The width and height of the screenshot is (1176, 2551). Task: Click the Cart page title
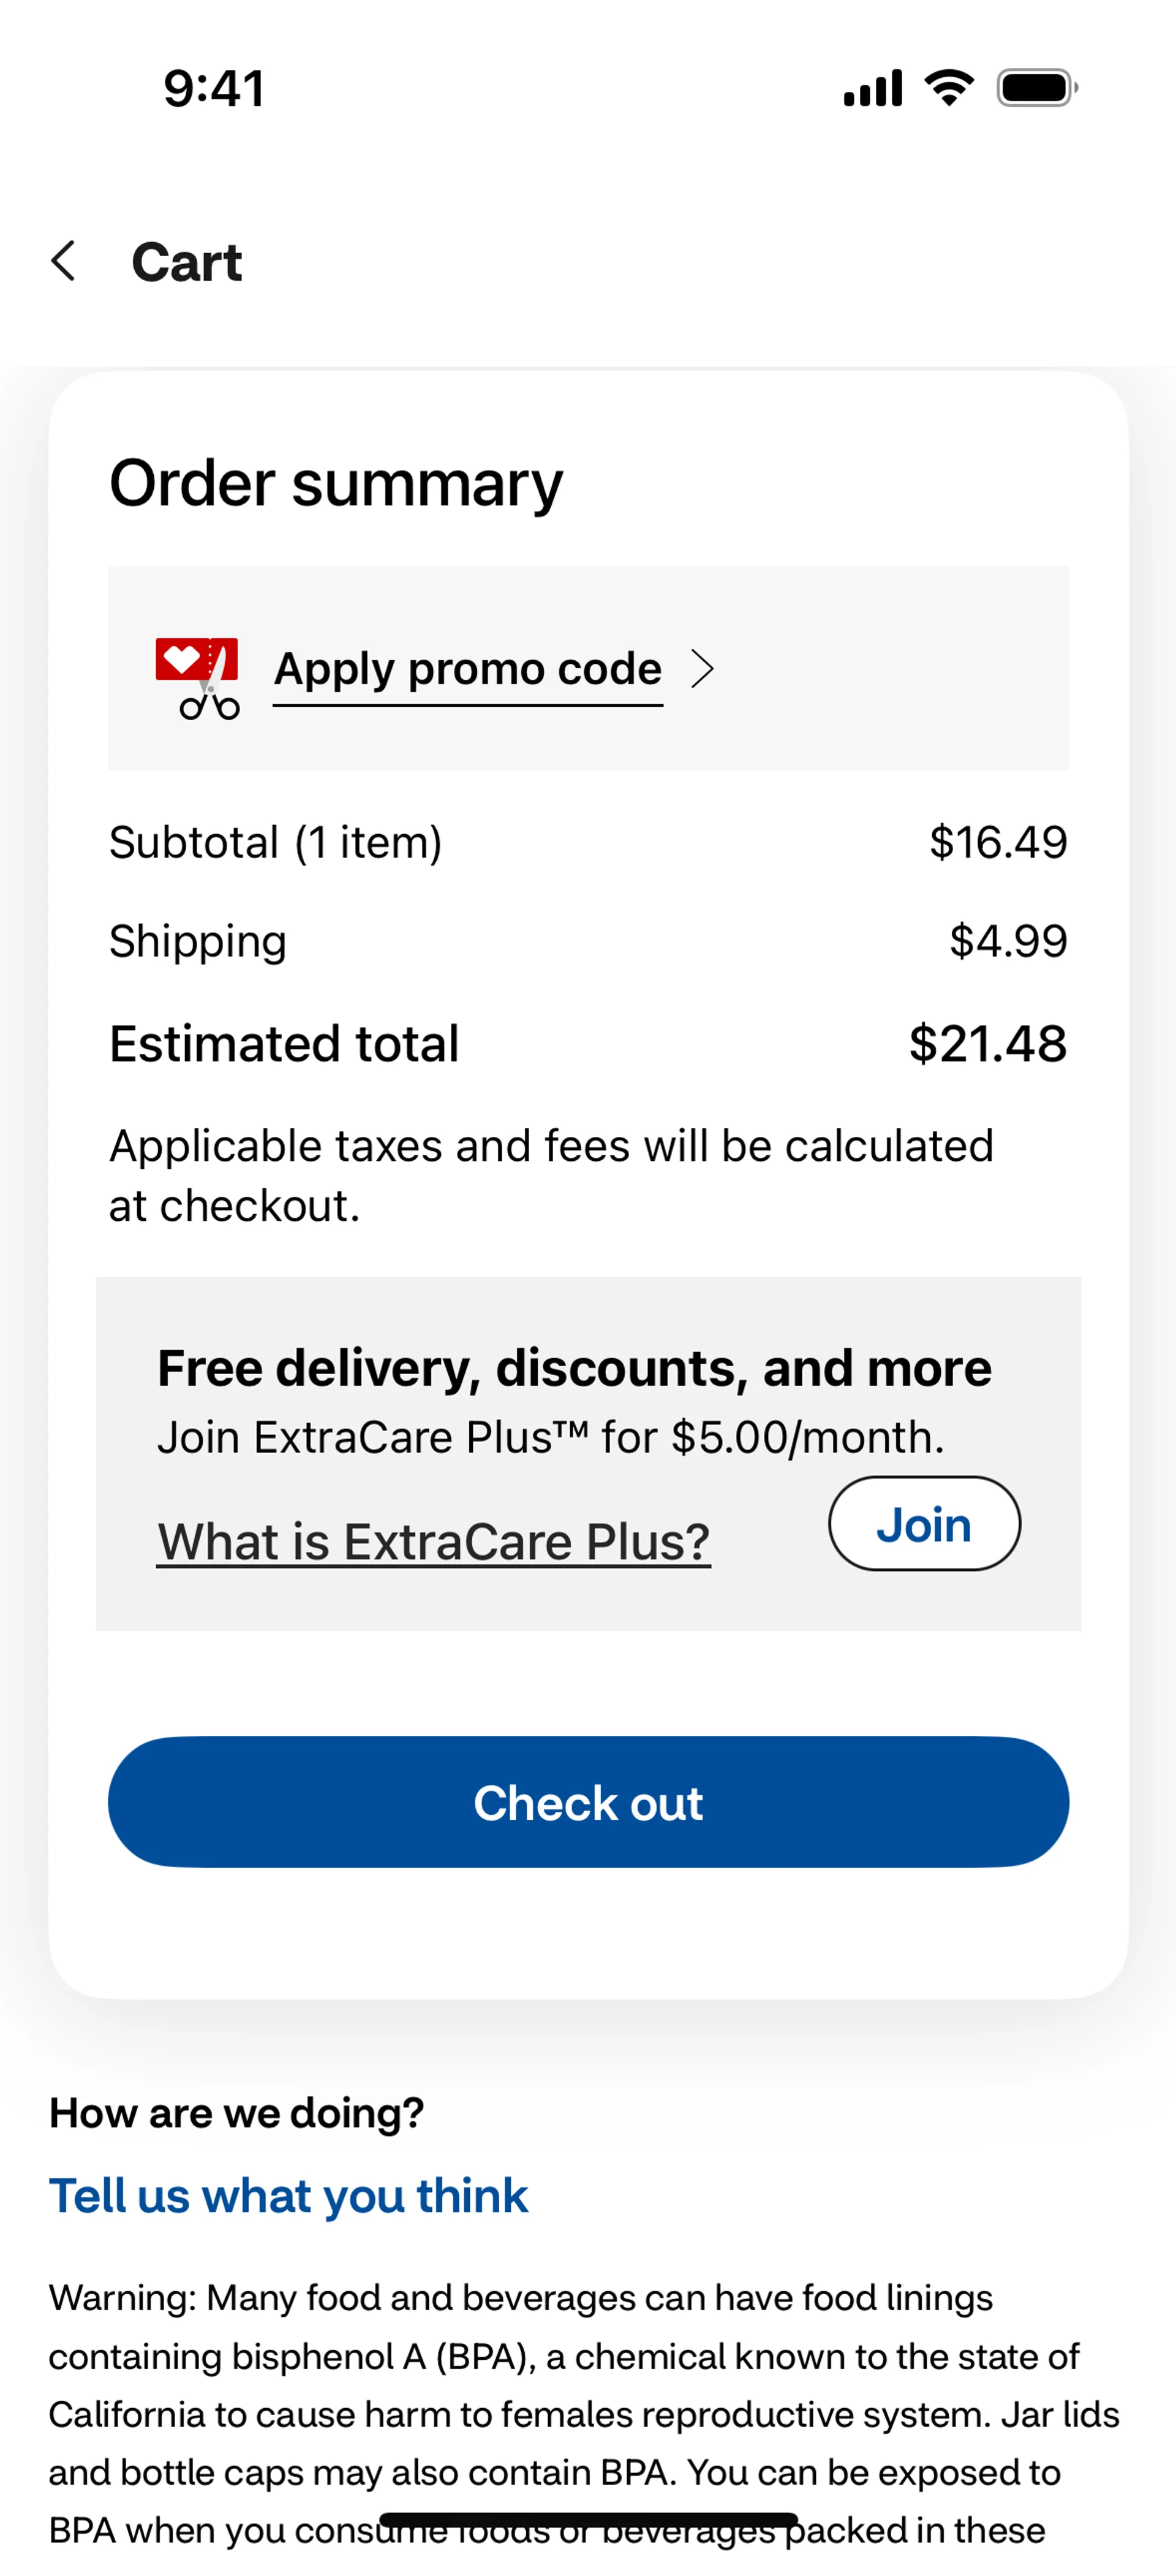point(186,262)
